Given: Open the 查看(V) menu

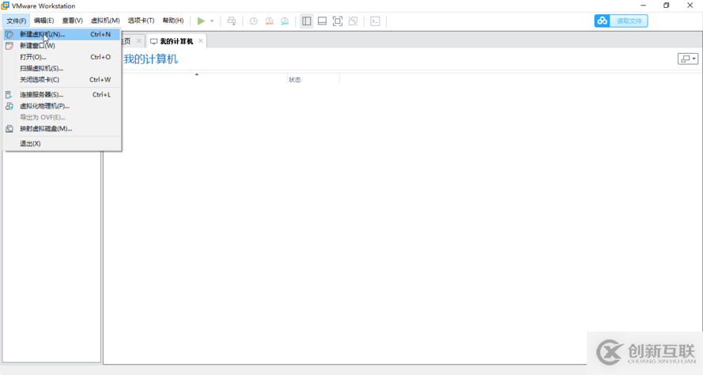Looking at the screenshot, I should tap(72, 21).
